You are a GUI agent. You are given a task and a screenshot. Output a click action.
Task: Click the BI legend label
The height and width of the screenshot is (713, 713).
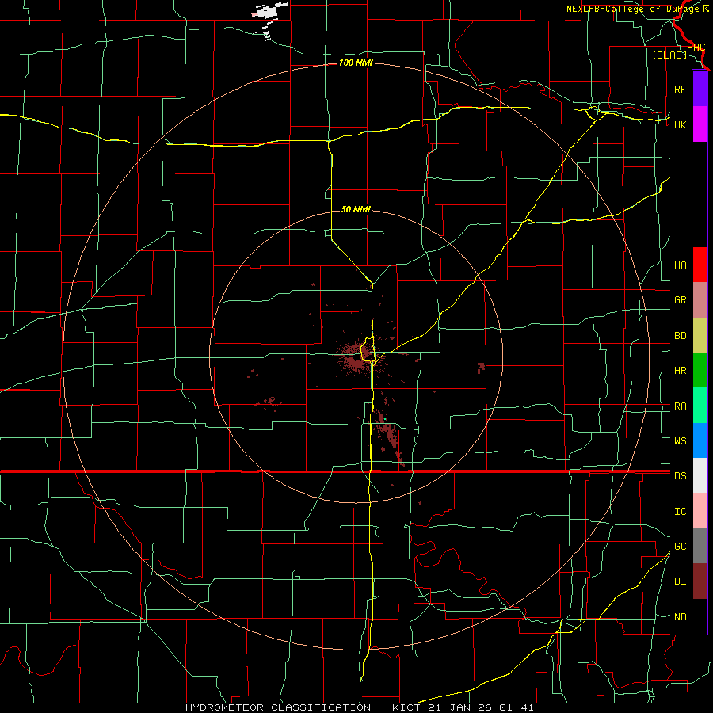681,581
